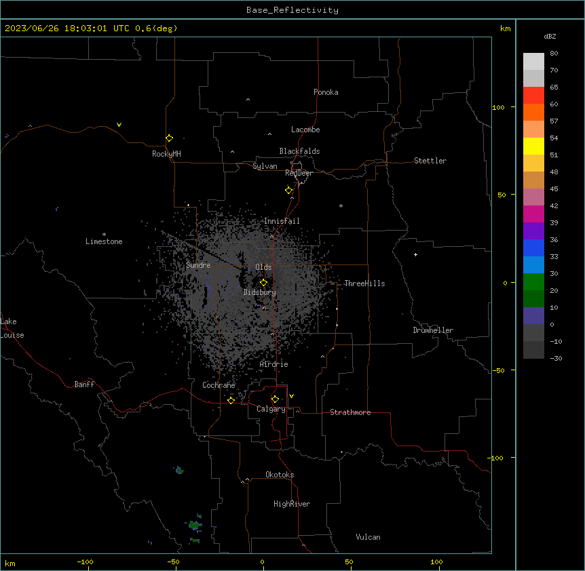Image resolution: width=585 pixels, height=571 pixels.
Task: Click the yellow diamond radar site marker near Didsbury
Action: click(263, 283)
